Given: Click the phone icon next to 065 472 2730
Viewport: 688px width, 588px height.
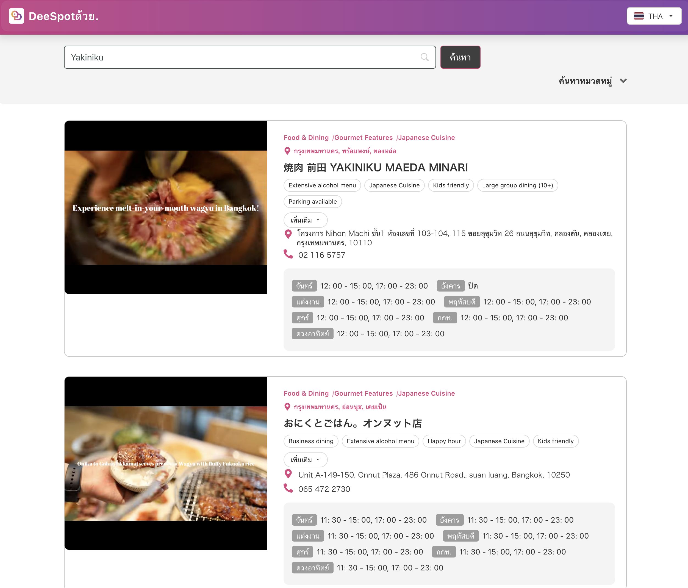Looking at the screenshot, I should point(288,488).
